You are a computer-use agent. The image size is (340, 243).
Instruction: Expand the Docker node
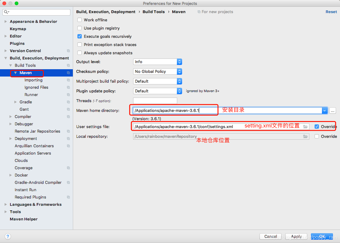(10, 175)
